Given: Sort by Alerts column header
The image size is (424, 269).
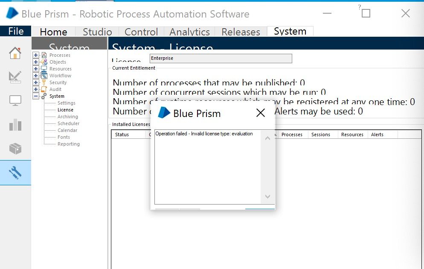Looking at the screenshot, I should (382, 134).
